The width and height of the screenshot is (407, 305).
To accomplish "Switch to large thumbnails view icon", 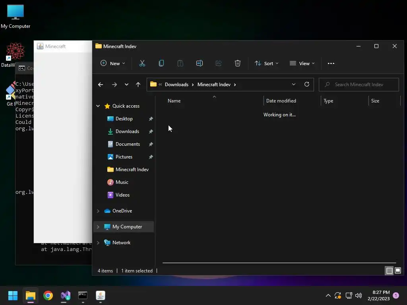I will tap(397, 271).
